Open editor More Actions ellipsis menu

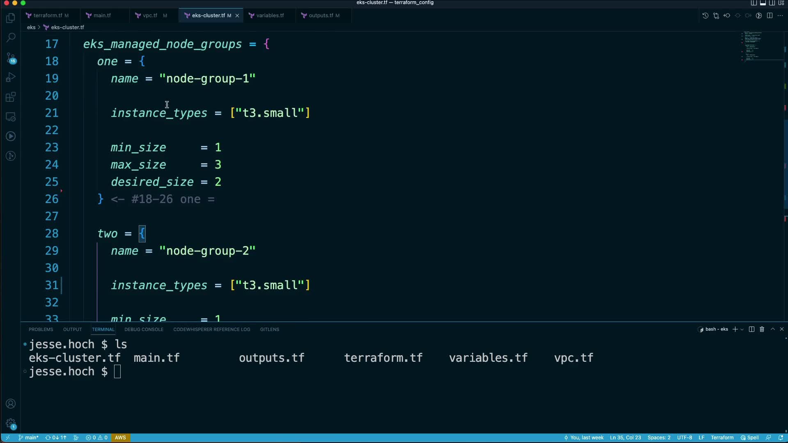780,16
